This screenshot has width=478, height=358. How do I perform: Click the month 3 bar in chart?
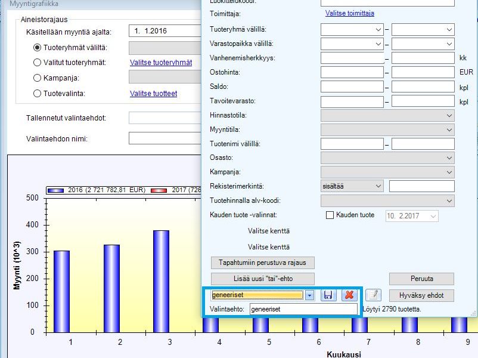click(x=162, y=282)
